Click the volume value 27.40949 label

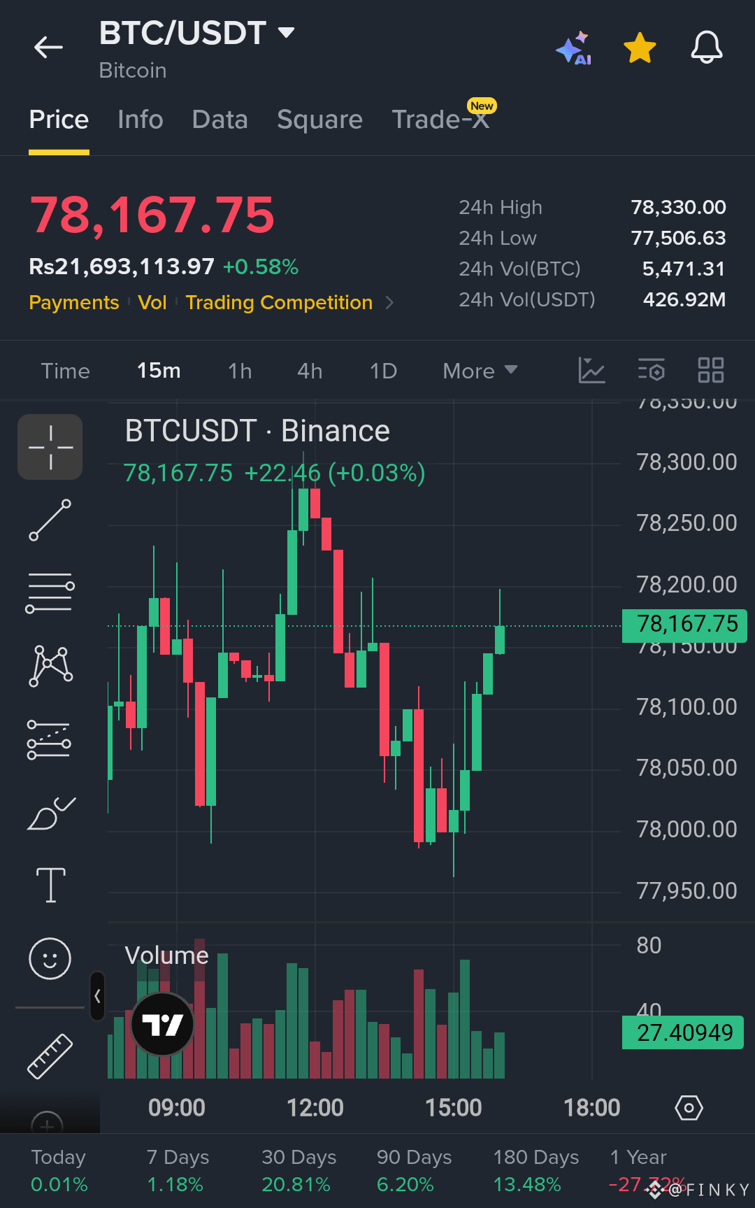(x=683, y=1032)
